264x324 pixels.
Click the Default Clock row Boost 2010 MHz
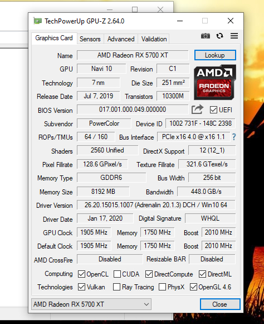[218, 246]
